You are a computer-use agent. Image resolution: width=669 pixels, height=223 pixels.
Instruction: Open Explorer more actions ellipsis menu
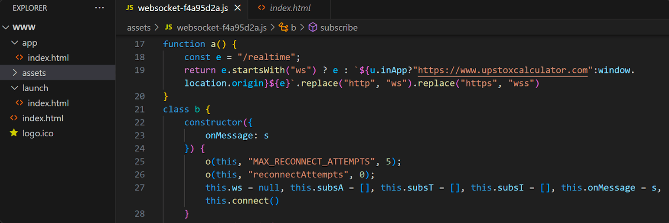(100, 8)
